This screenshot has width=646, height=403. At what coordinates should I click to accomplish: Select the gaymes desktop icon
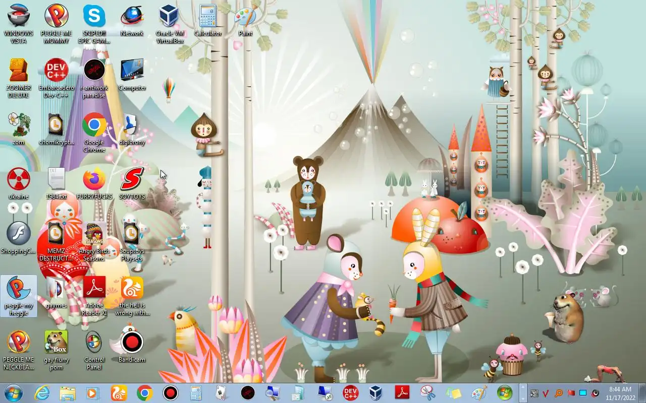(57, 292)
